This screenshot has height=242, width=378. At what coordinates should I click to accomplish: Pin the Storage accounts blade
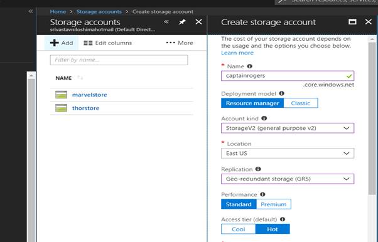[x=182, y=22]
